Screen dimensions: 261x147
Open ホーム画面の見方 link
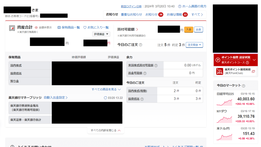tap(194, 6)
